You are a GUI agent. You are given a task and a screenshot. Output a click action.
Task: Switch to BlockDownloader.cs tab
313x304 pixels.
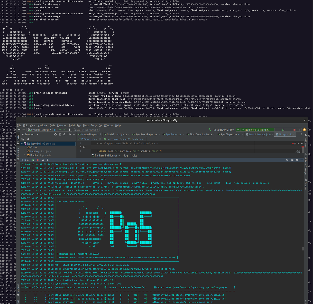click(201, 135)
